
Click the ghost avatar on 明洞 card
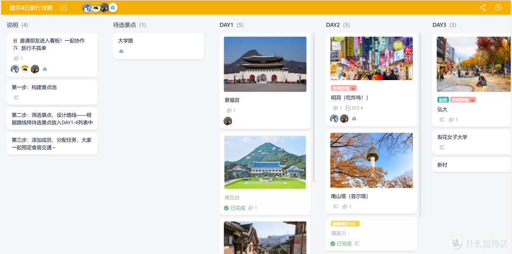click(x=354, y=118)
